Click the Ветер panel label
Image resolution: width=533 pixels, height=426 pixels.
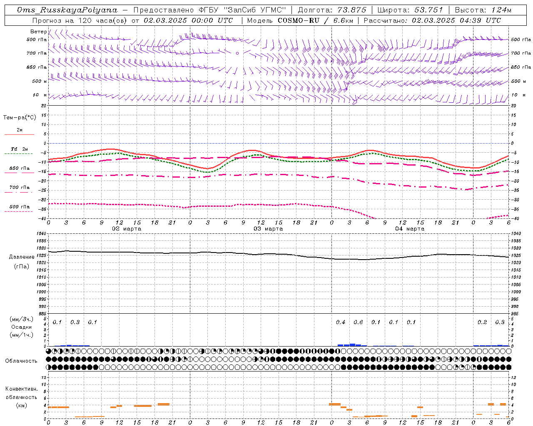tap(38, 32)
